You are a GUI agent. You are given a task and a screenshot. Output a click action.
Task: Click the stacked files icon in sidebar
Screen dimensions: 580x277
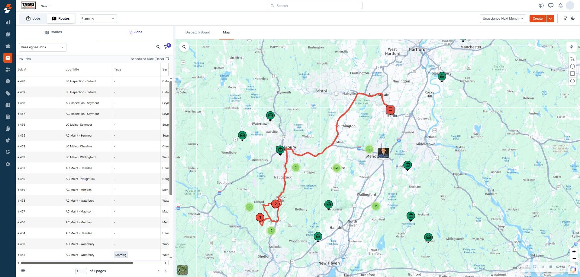pyautogui.click(x=8, y=129)
